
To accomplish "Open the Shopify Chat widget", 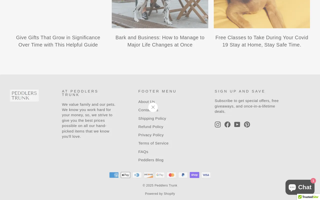I will 300,187.
